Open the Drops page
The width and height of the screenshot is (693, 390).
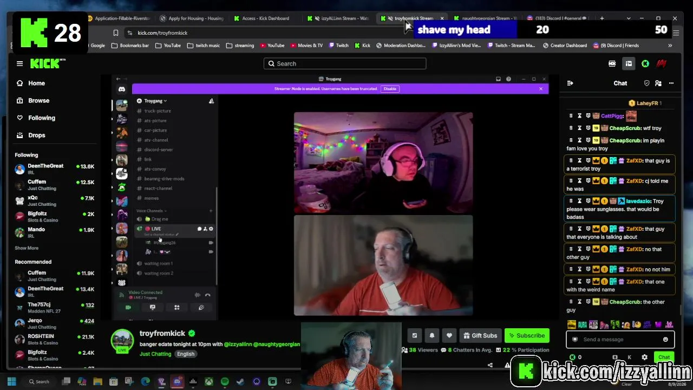pyautogui.click(x=31, y=135)
